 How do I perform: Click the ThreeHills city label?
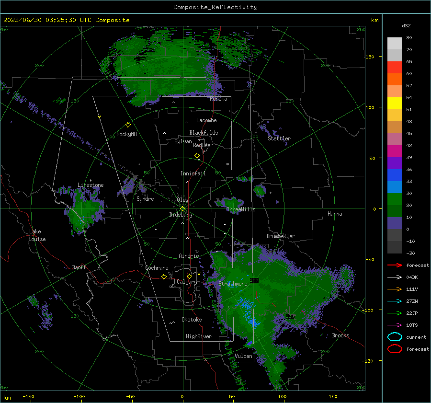[241, 209]
